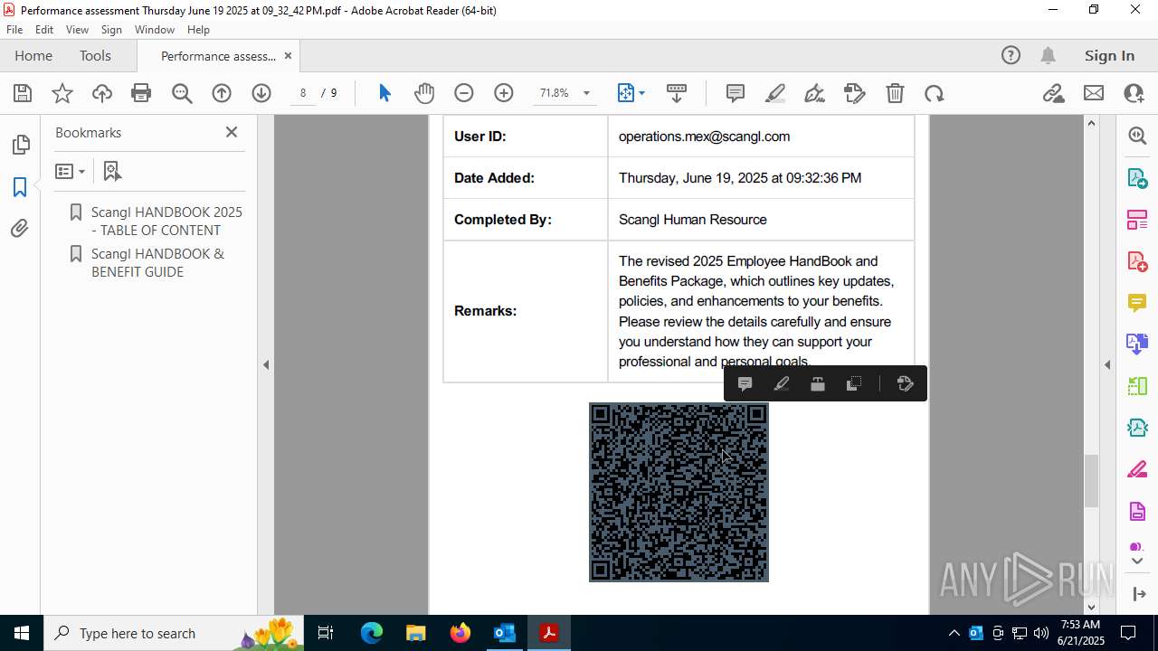The width and height of the screenshot is (1158, 651).
Task: Open the Window menu
Action: 155,29
